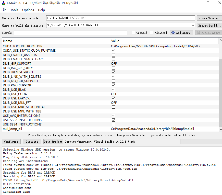Click the Open Project button

tap(53, 142)
